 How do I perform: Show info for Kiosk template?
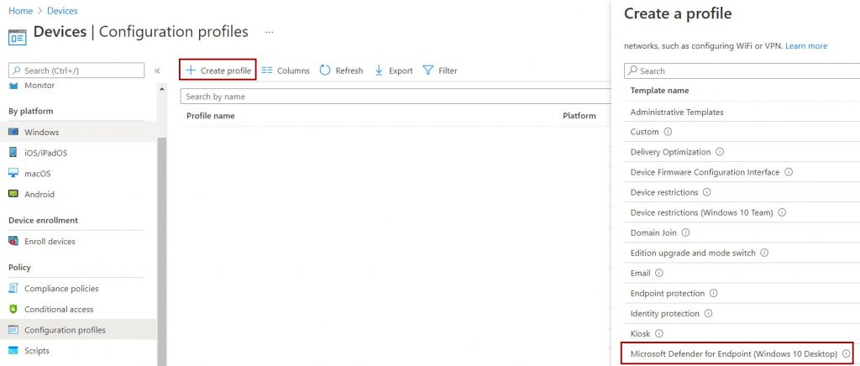click(659, 333)
